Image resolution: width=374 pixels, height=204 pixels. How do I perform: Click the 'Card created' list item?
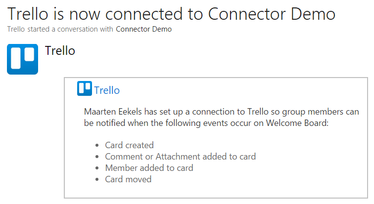click(129, 145)
